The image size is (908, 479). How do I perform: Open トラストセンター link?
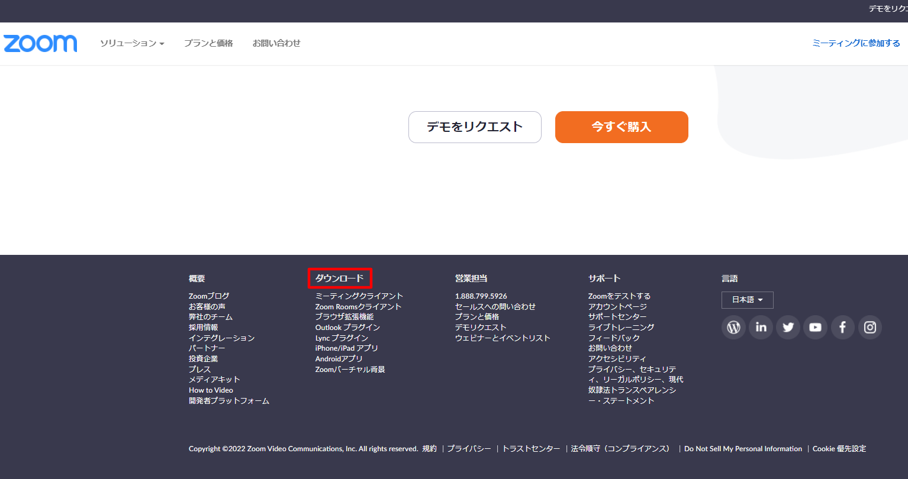(532, 449)
